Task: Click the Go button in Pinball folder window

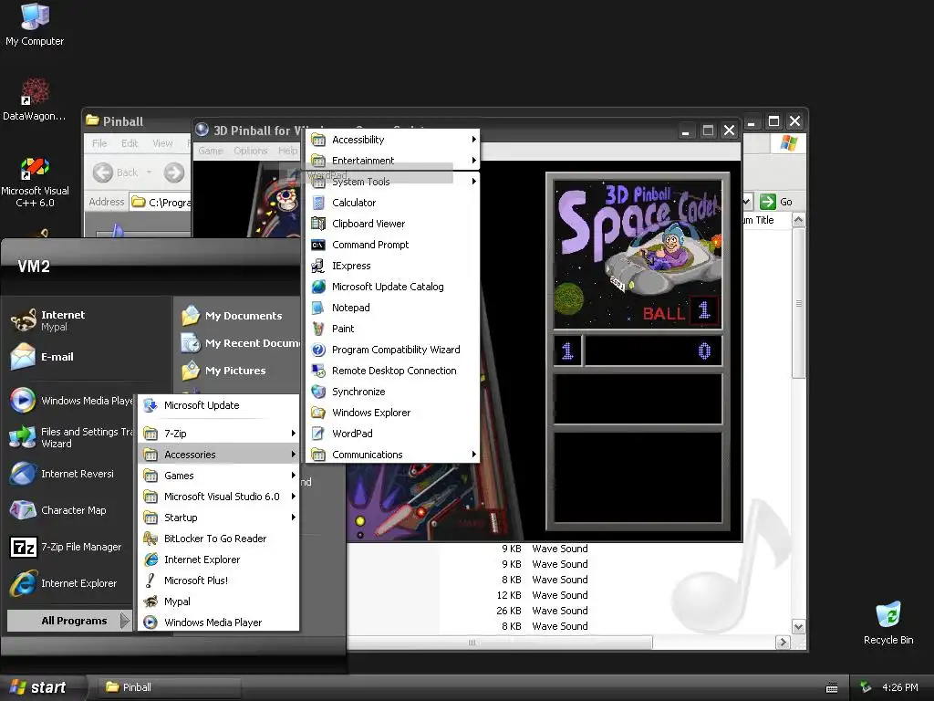Action: pyautogui.click(x=777, y=202)
